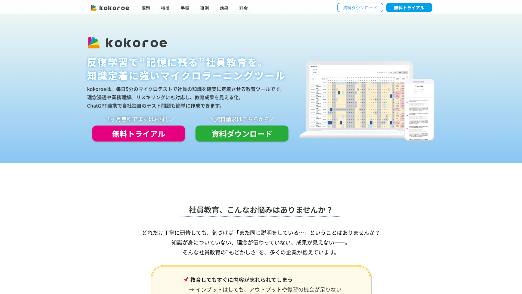
Task: Click the kokoroe logo in the header
Action: (110, 8)
